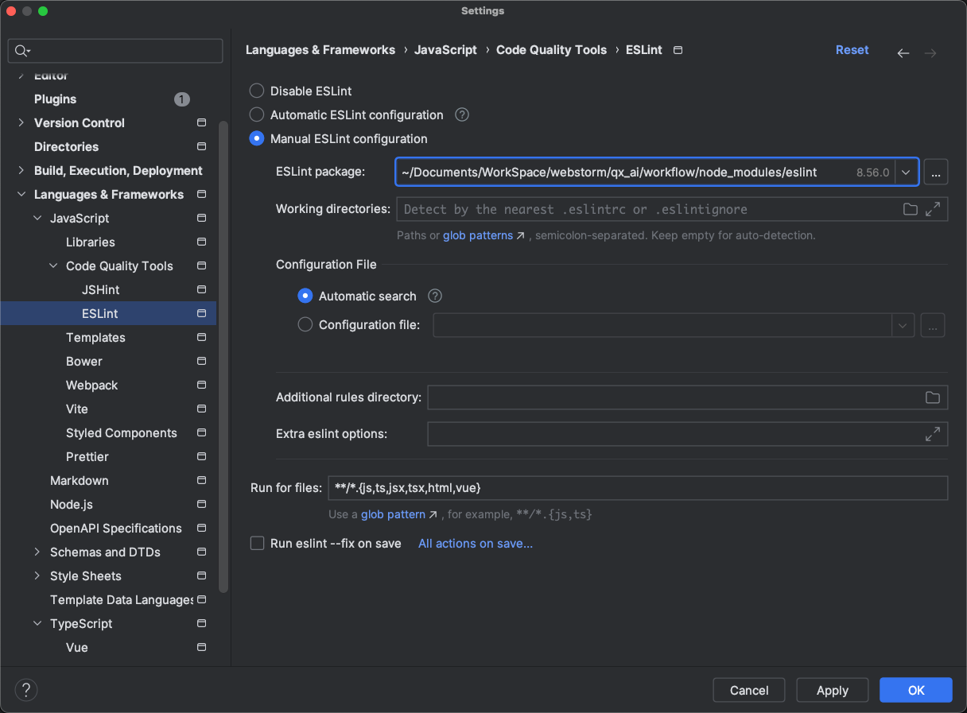This screenshot has width=967, height=713.
Task: Click the Reset link
Action: (x=852, y=49)
